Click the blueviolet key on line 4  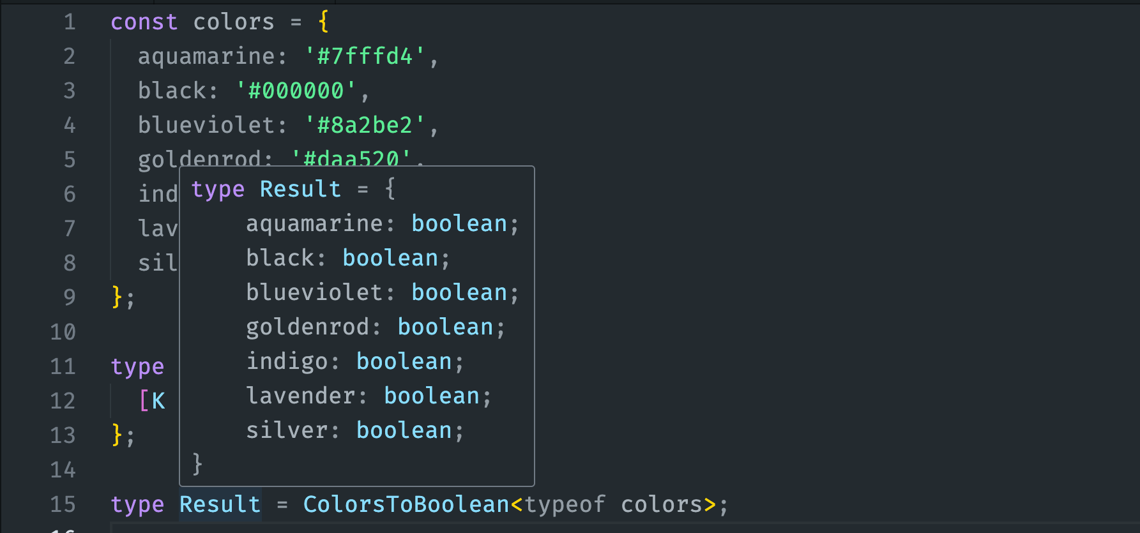206,126
